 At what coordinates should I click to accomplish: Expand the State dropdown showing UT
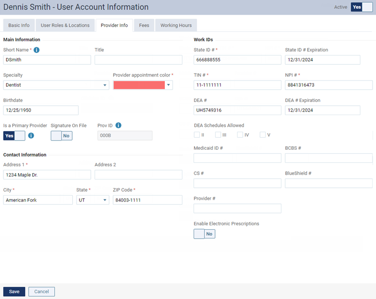(93, 200)
